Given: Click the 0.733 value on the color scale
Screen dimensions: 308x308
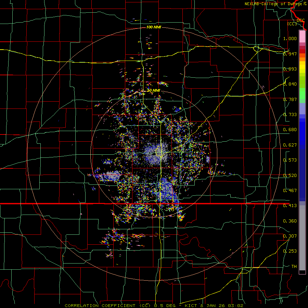Looking at the screenshot, I should 290,115.
